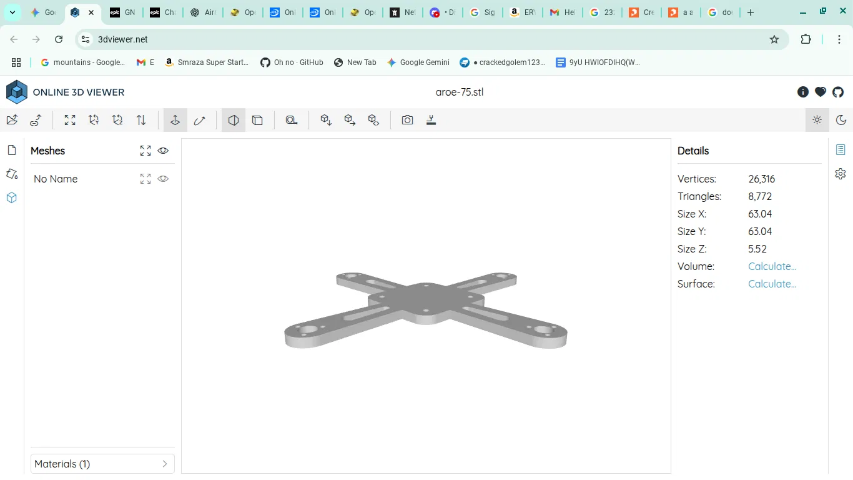Open the 3D printing option in the toolbar
This screenshot has width=853, height=480.
(x=431, y=120)
